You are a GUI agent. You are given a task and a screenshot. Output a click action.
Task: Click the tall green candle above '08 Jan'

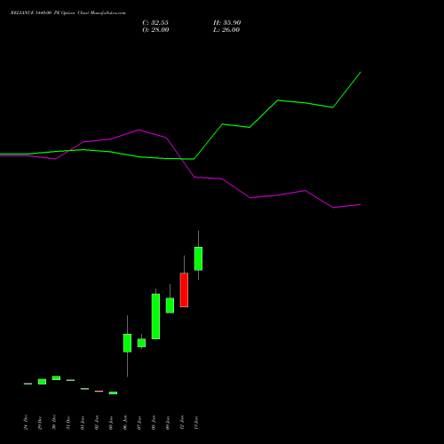155,316
